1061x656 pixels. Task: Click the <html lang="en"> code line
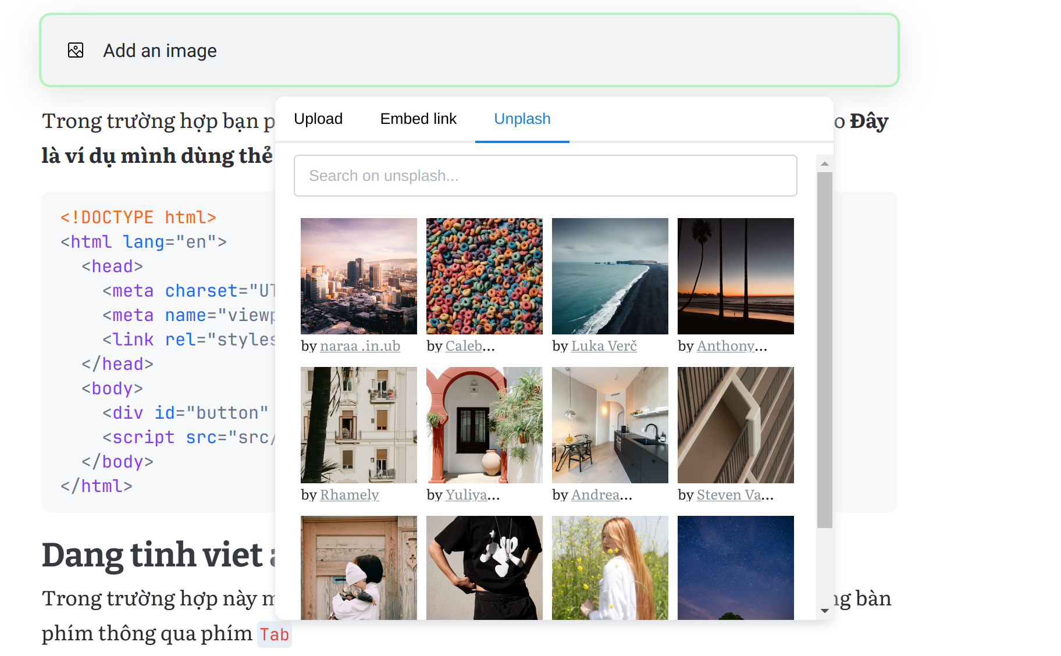point(144,242)
